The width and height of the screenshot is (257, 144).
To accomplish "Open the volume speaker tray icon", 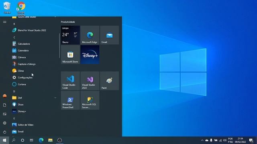I will tap(225, 140).
